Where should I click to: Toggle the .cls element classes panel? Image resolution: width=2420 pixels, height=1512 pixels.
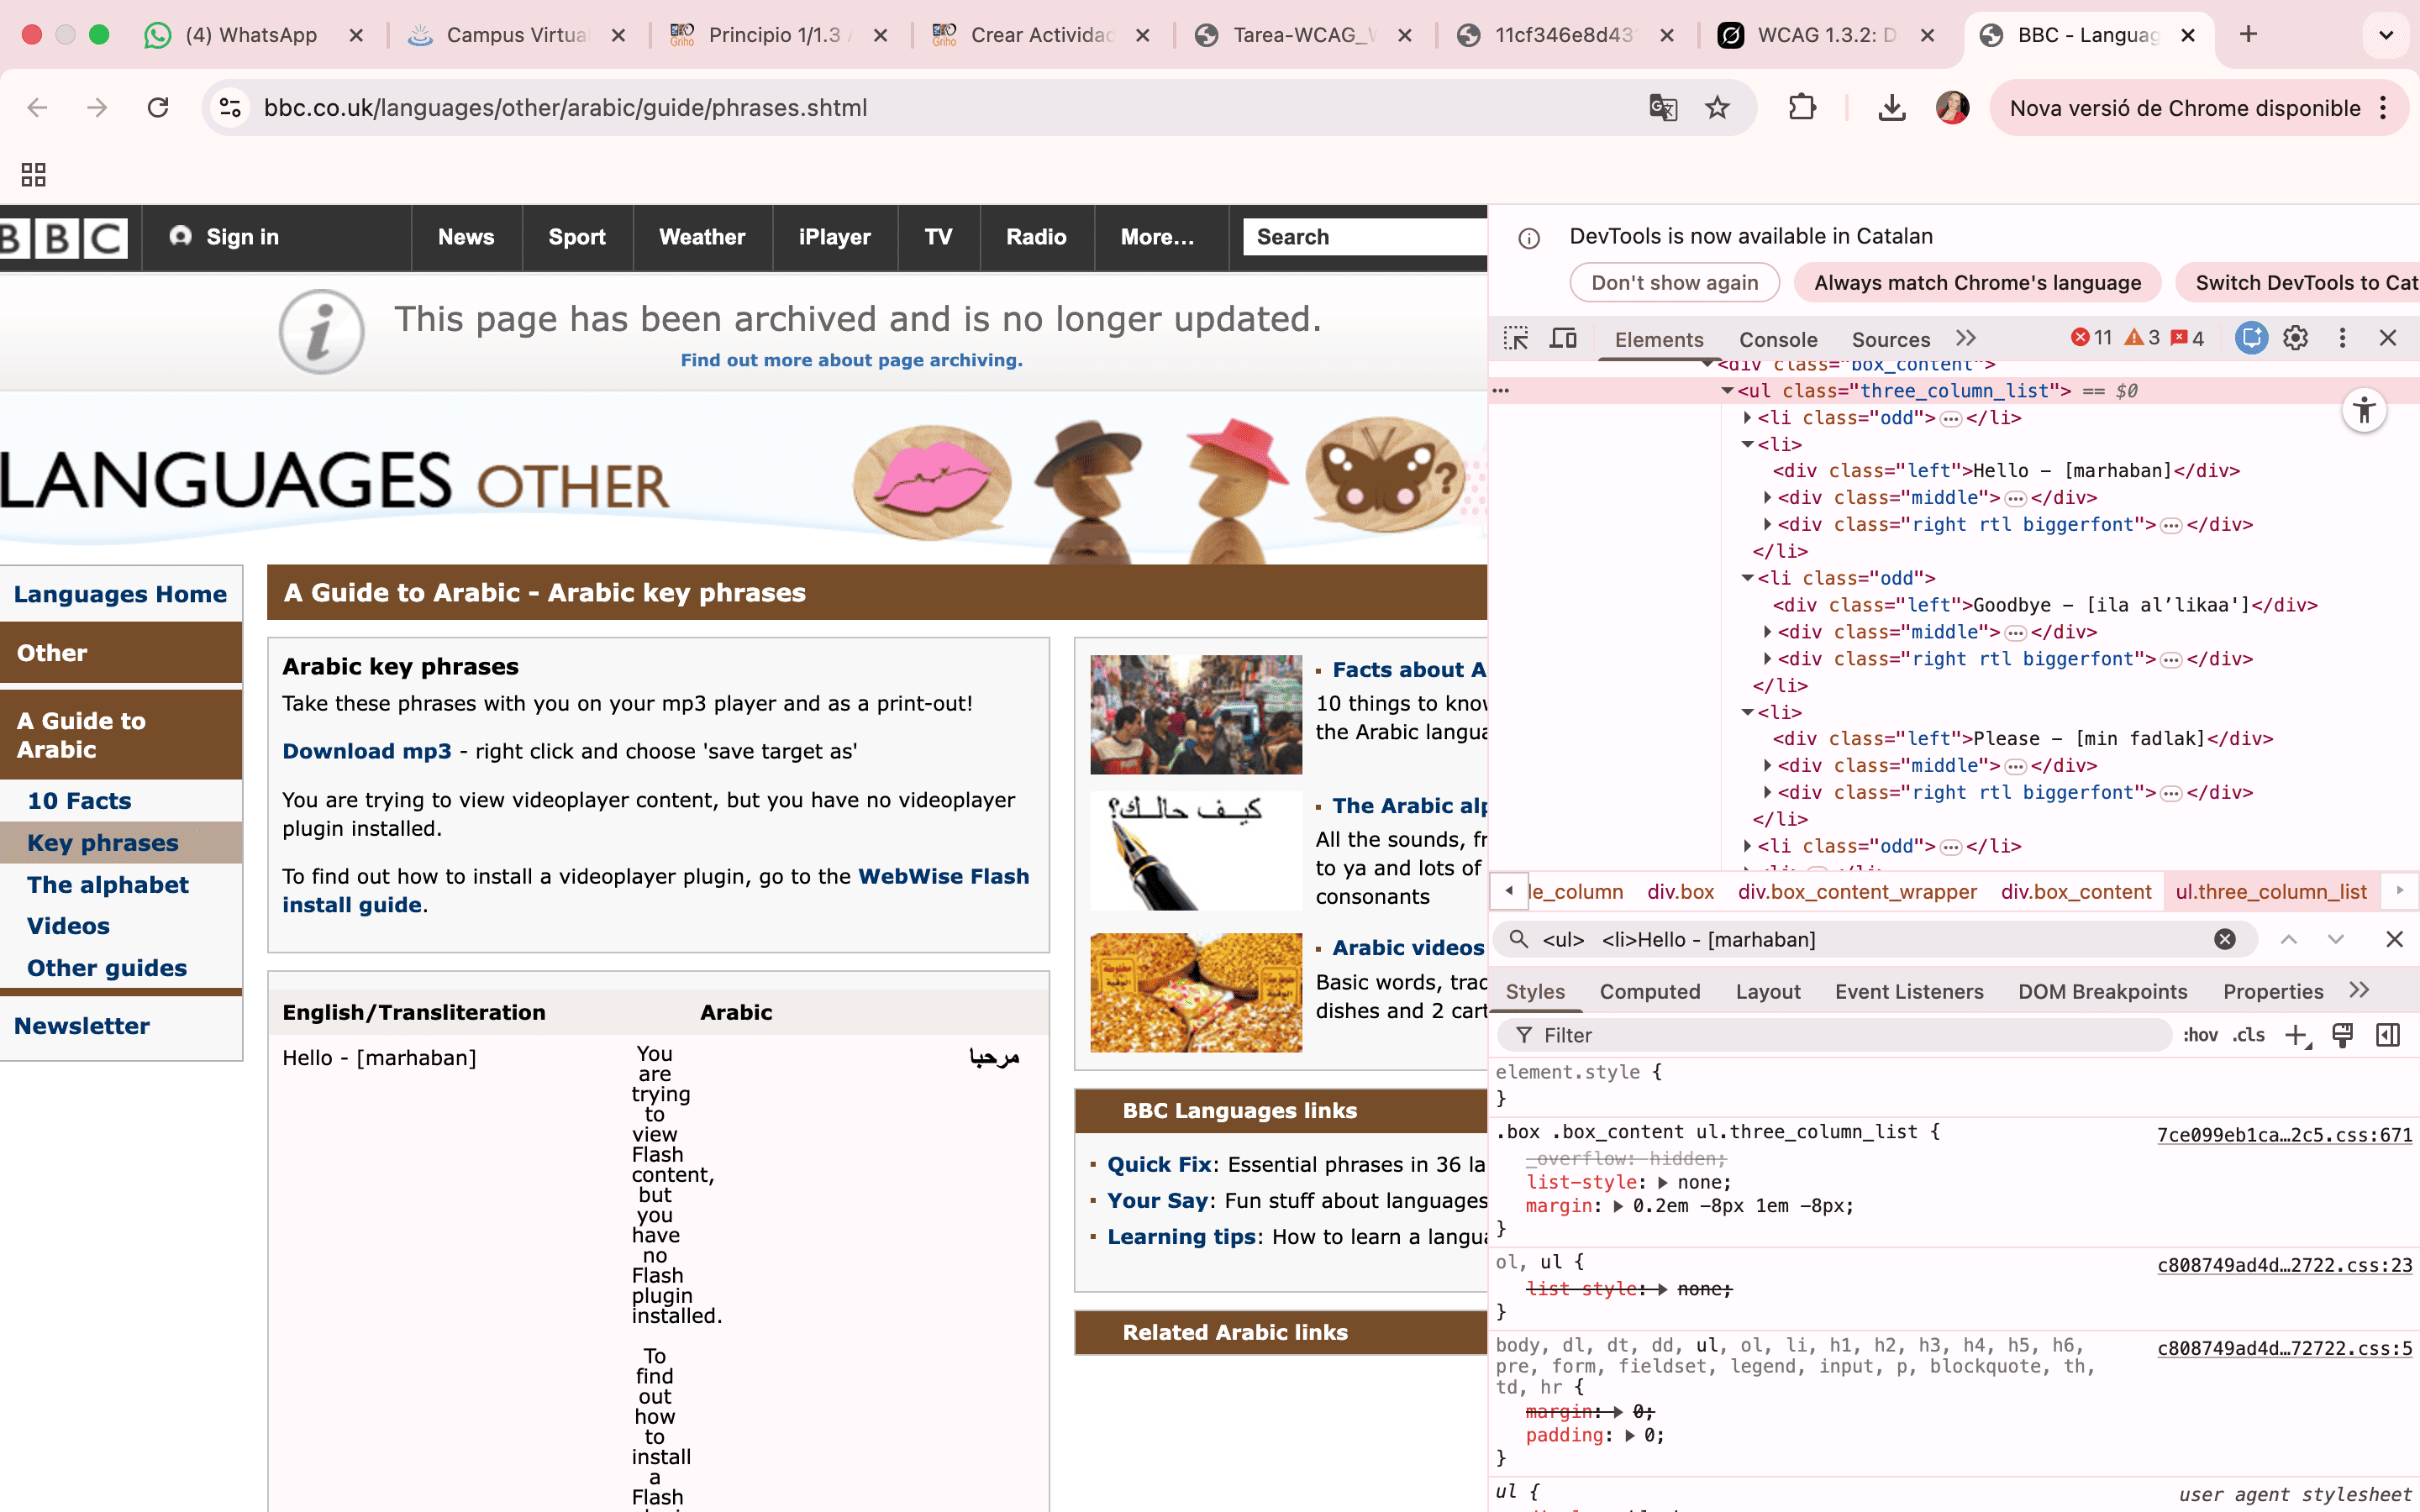tap(2249, 1035)
